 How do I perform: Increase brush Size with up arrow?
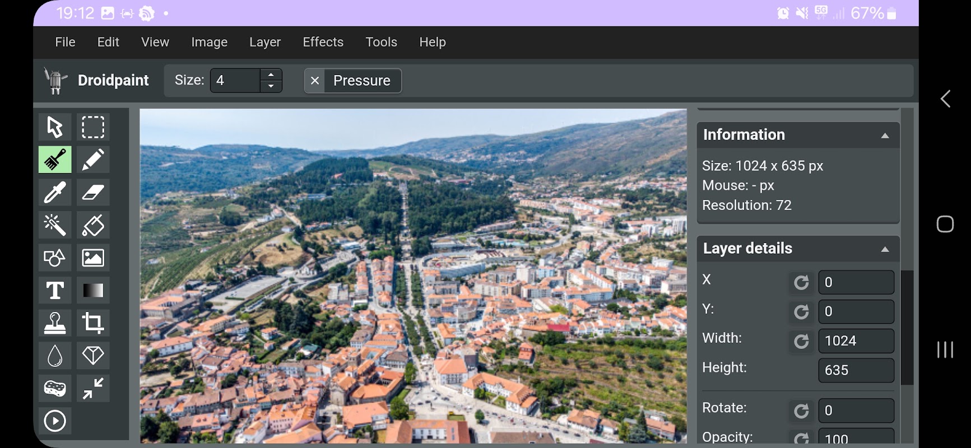click(x=271, y=75)
